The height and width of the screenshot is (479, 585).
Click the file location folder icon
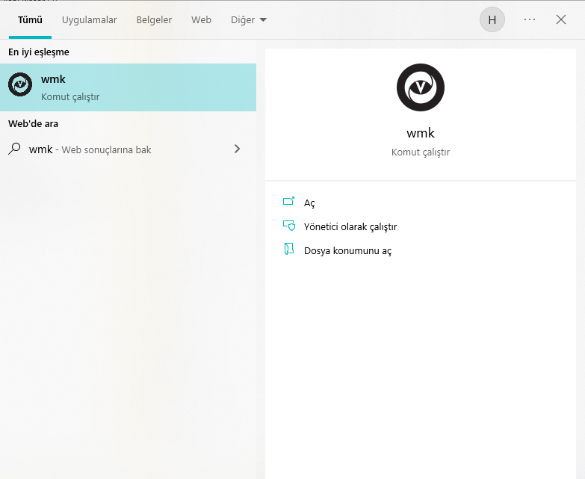(289, 249)
